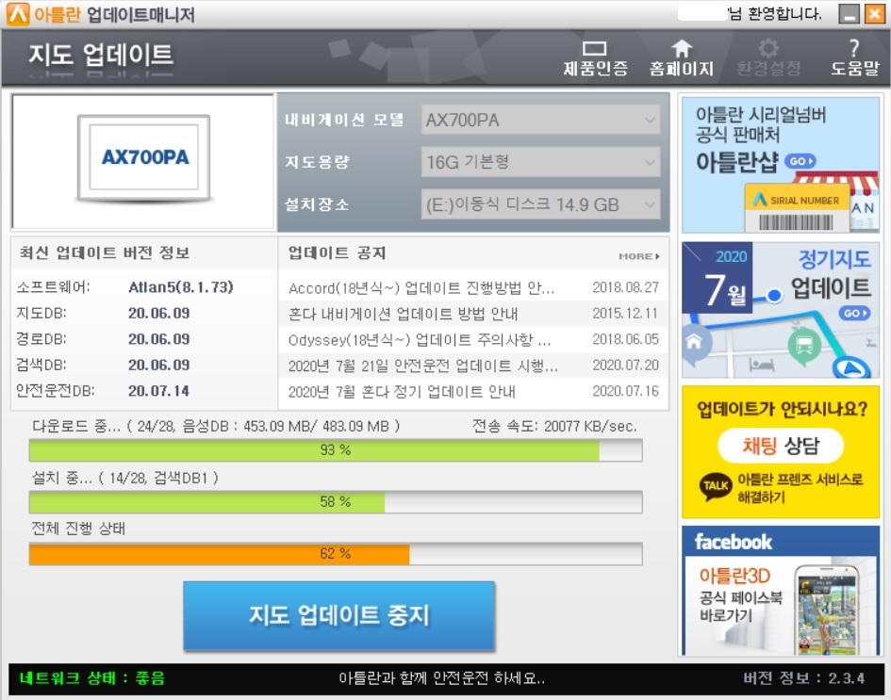Click the download progress bar at 93 %

tap(336, 450)
